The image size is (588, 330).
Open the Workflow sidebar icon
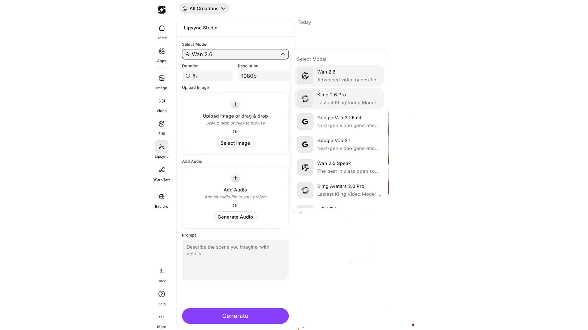pos(161,170)
